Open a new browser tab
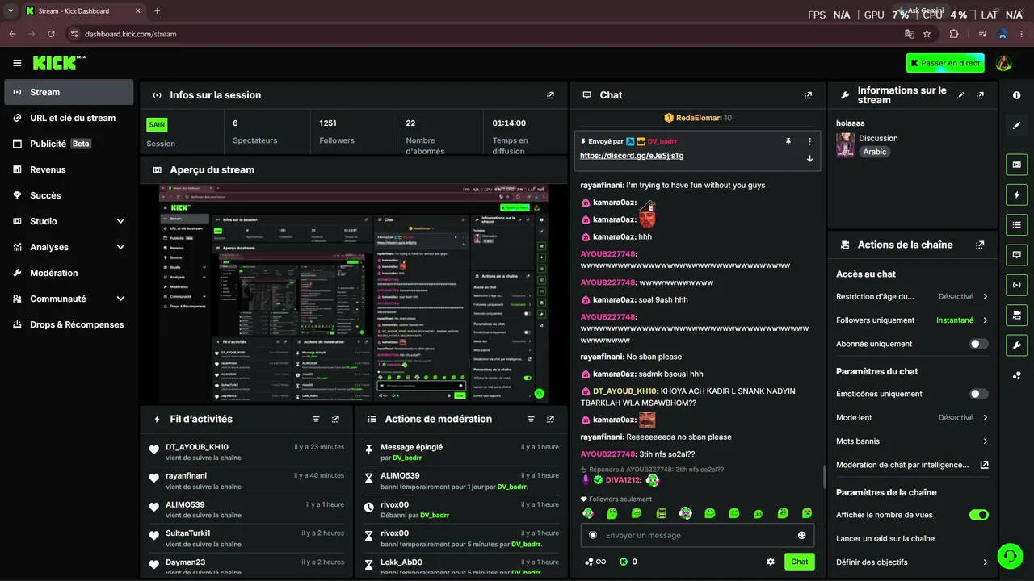Viewport: 1034px width, 581px height. click(x=157, y=11)
